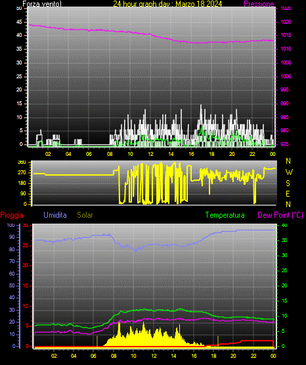The width and height of the screenshot is (306, 365).
Task: Select the Umidita legend label
Action: click(55, 215)
